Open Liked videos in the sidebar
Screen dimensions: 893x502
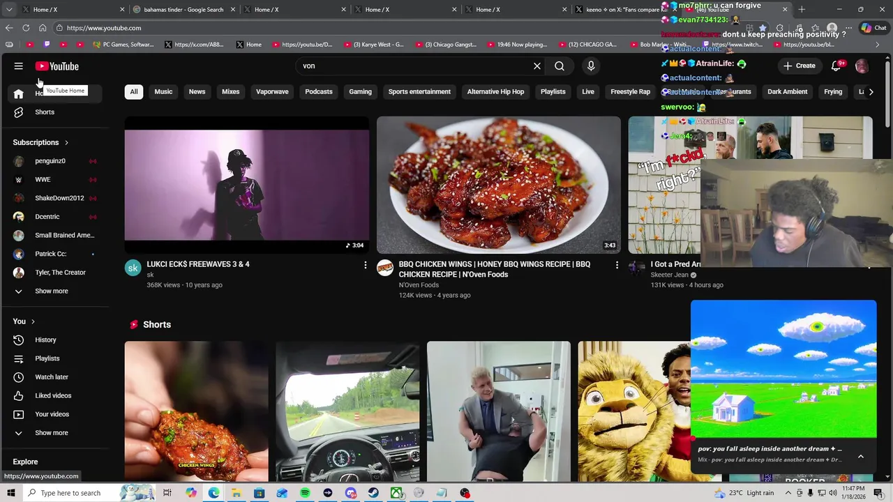pyautogui.click(x=54, y=396)
